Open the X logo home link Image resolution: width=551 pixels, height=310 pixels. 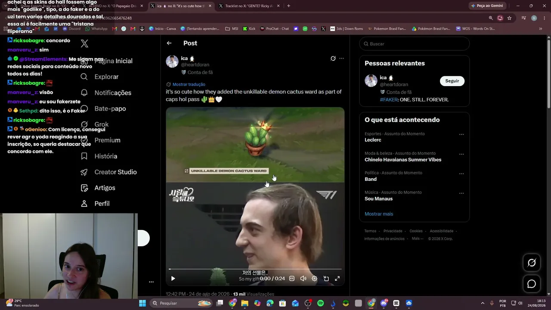tap(84, 43)
